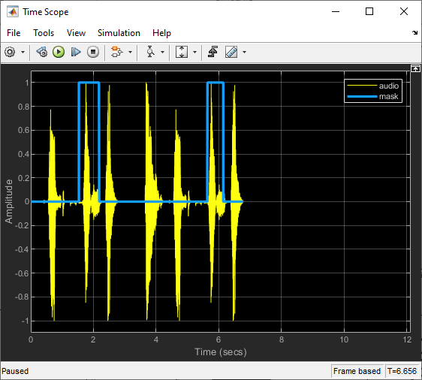Toggle the Cursor Measurements ruler icon
422x380 pixels.
tap(231, 52)
